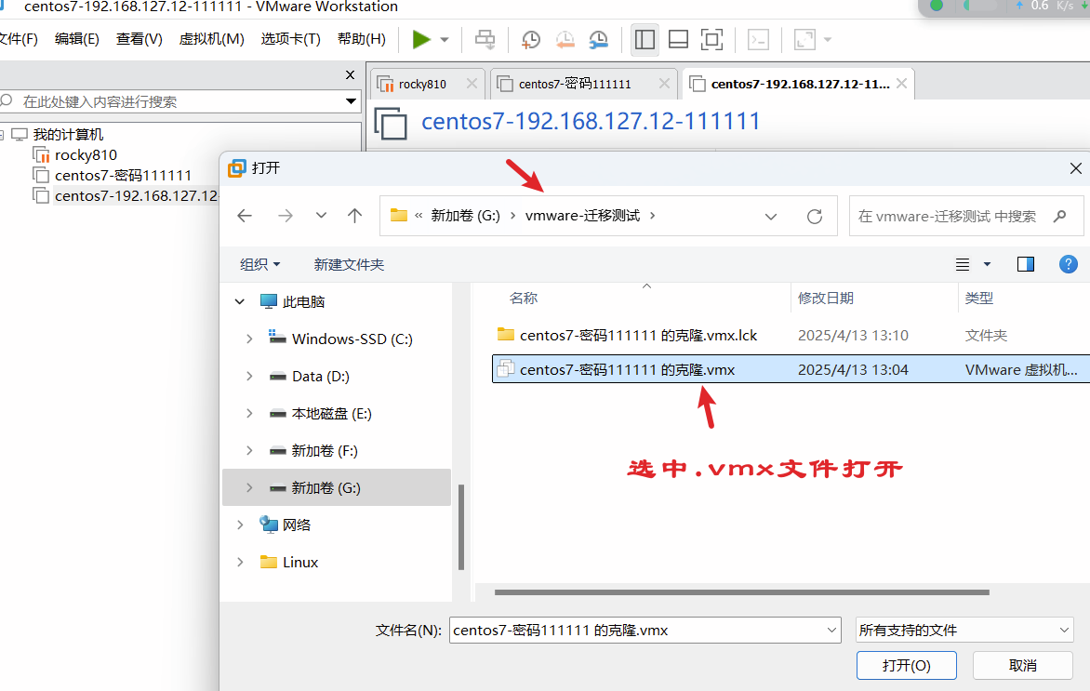Select Data (D:) in navigation pane

click(321, 376)
